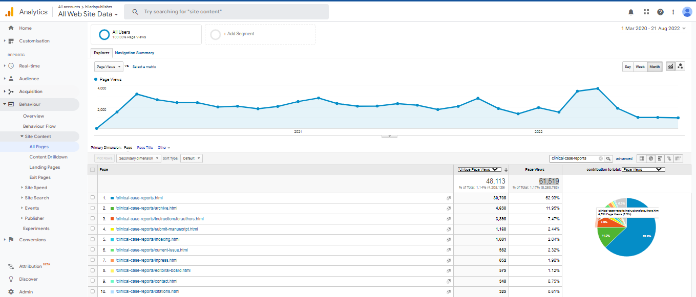Viewport: 696px width, 297px height.
Task: Select the pie chart percentage view icon
Action: 650,158
